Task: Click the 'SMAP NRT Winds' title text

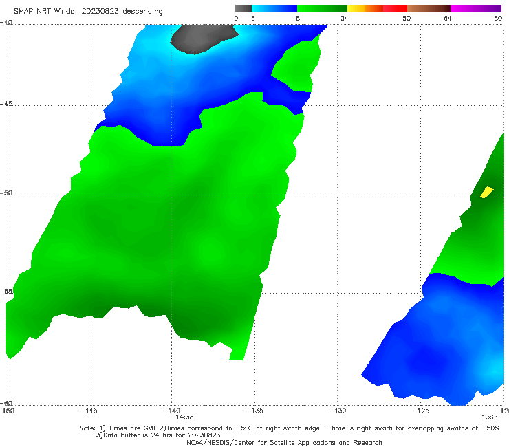Action: (44, 12)
